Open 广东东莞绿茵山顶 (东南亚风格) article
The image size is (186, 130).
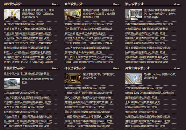(88, 43)
